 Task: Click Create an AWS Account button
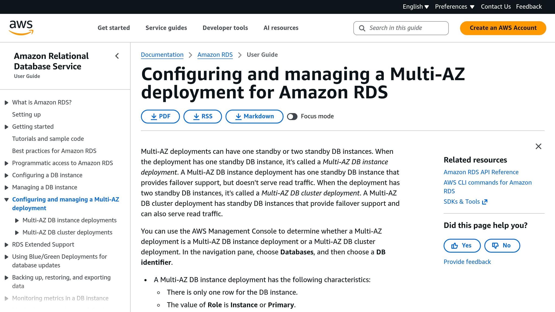[x=503, y=28]
